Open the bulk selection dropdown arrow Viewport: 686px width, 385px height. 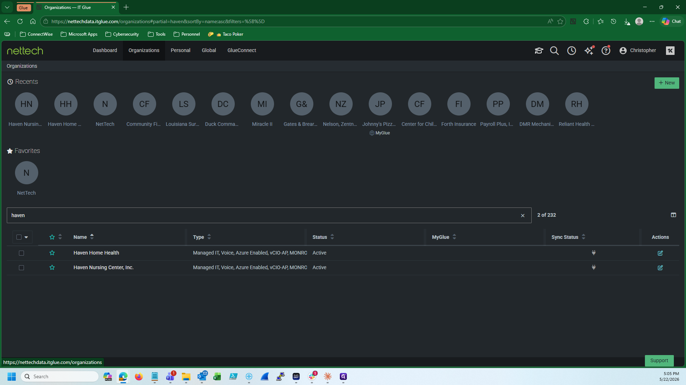point(26,237)
